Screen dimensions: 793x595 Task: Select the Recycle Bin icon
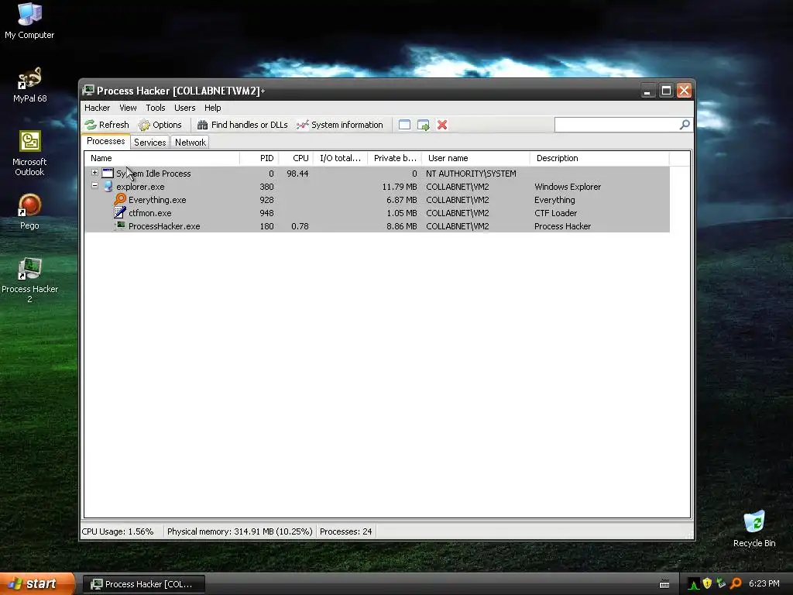754,528
